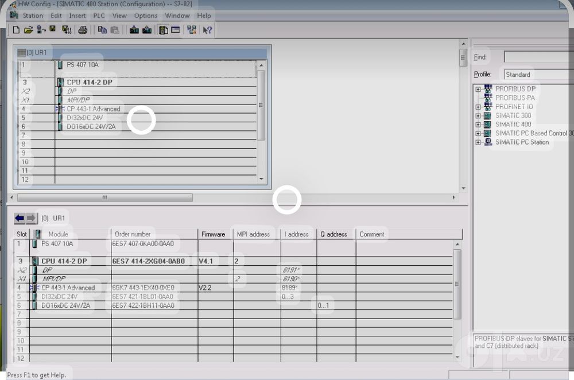Screen dimensions: 574x380
Task: Open the View menu
Action: click(x=119, y=15)
